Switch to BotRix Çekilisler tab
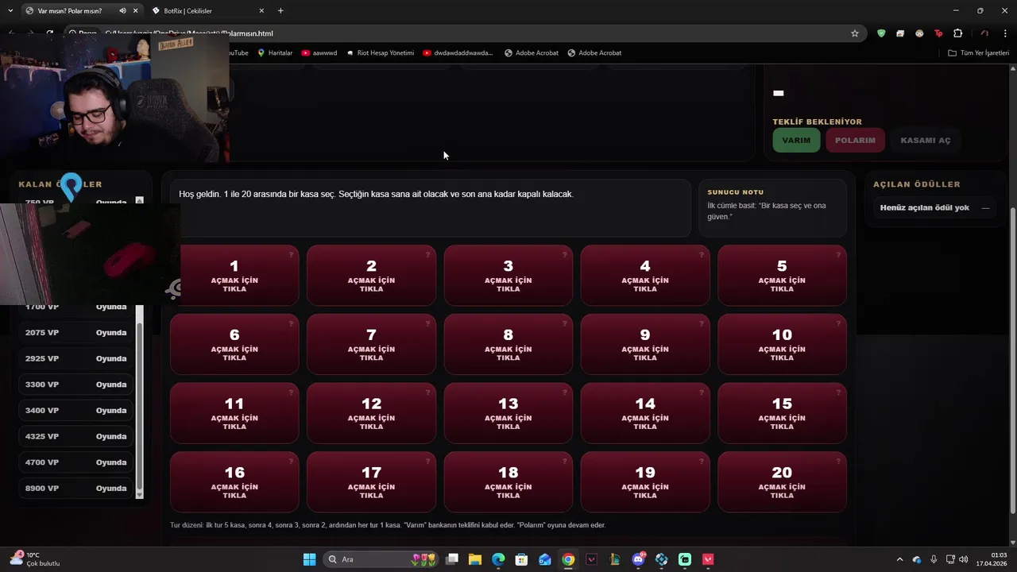Image resolution: width=1017 pixels, height=572 pixels. [x=207, y=11]
